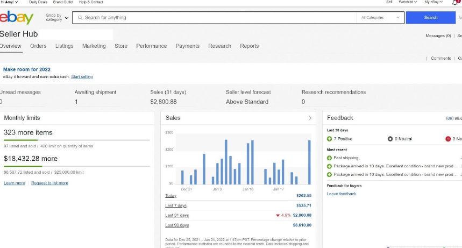Click the Neutral feedback circle icon
The height and width of the screenshot is (248, 462).
(390, 139)
